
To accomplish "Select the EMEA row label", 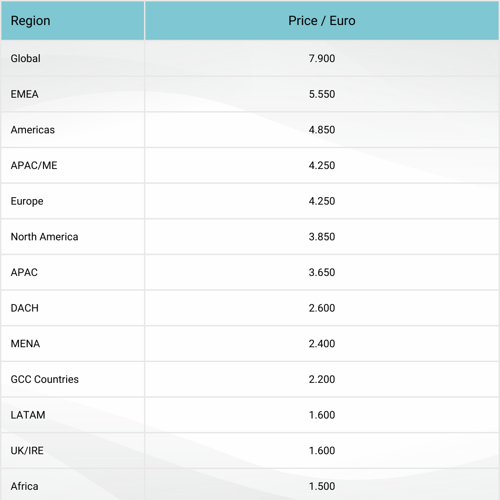I will tap(25, 94).
